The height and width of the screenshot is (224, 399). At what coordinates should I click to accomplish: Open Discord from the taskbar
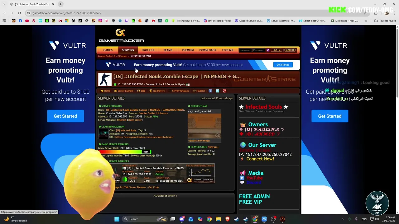[182, 219]
